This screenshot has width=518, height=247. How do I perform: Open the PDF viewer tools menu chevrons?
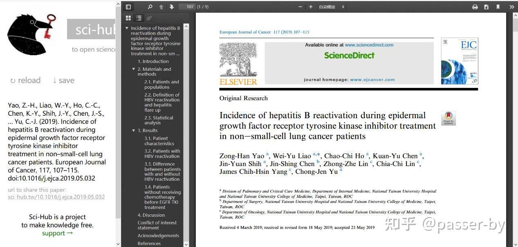[511, 7]
